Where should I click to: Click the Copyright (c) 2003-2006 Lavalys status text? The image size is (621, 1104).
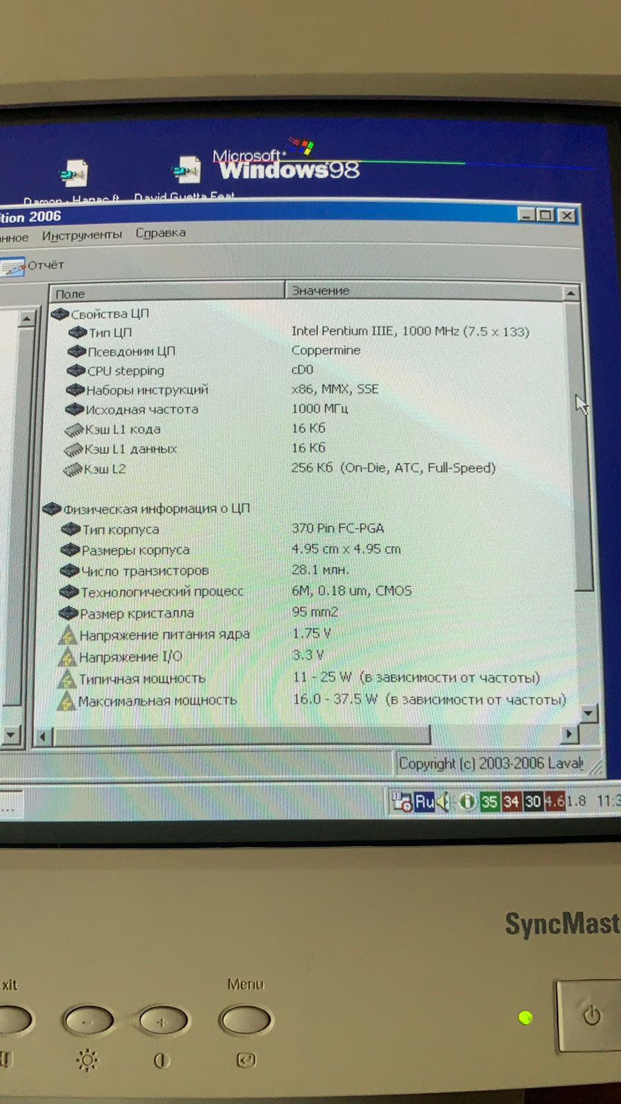[x=491, y=764]
